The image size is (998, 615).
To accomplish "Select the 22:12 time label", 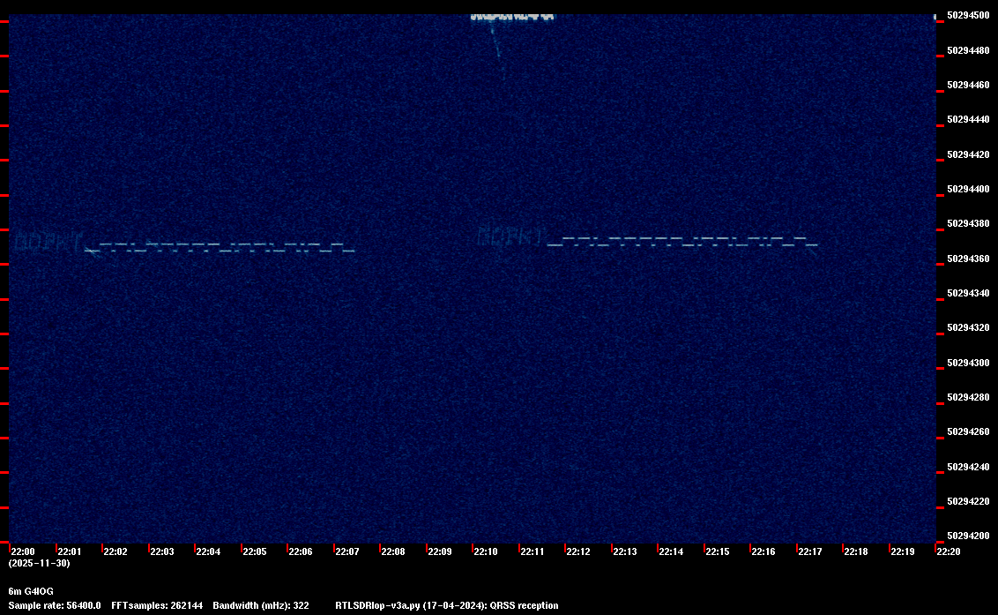I will pyautogui.click(x=578, y=551).
